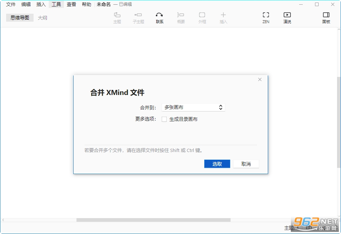Close the XMind application window
The height and width of the screenshot is (234, 341).
click(x=333, y=4)
